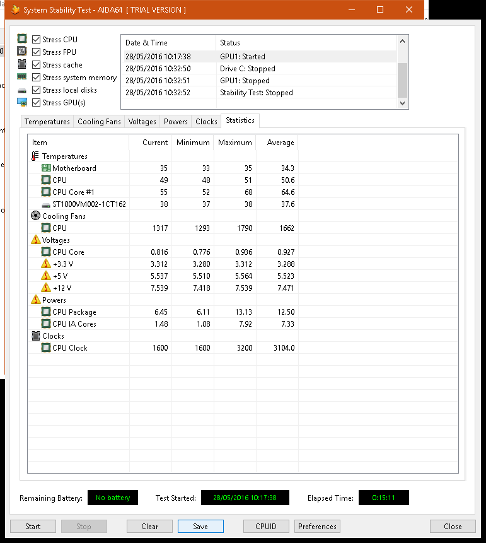
Task: Click the chip icon of CPU Package row
Action: point(46,312)
